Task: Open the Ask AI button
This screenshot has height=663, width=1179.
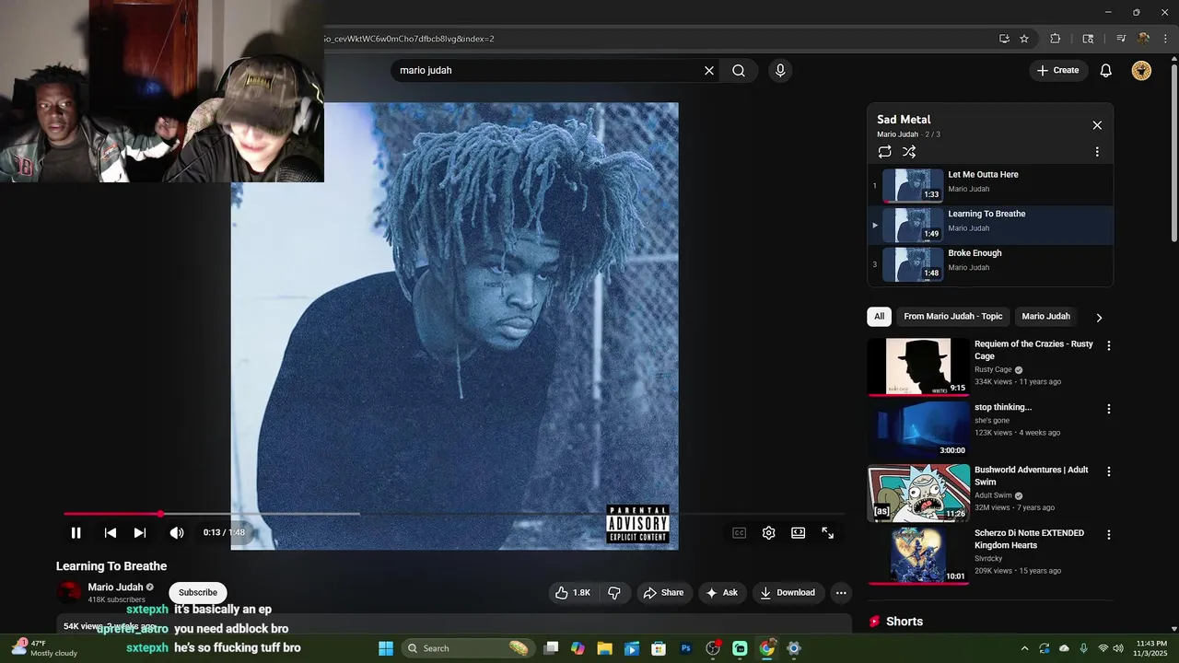Action: pyautogui.click(x=721, y=593)
